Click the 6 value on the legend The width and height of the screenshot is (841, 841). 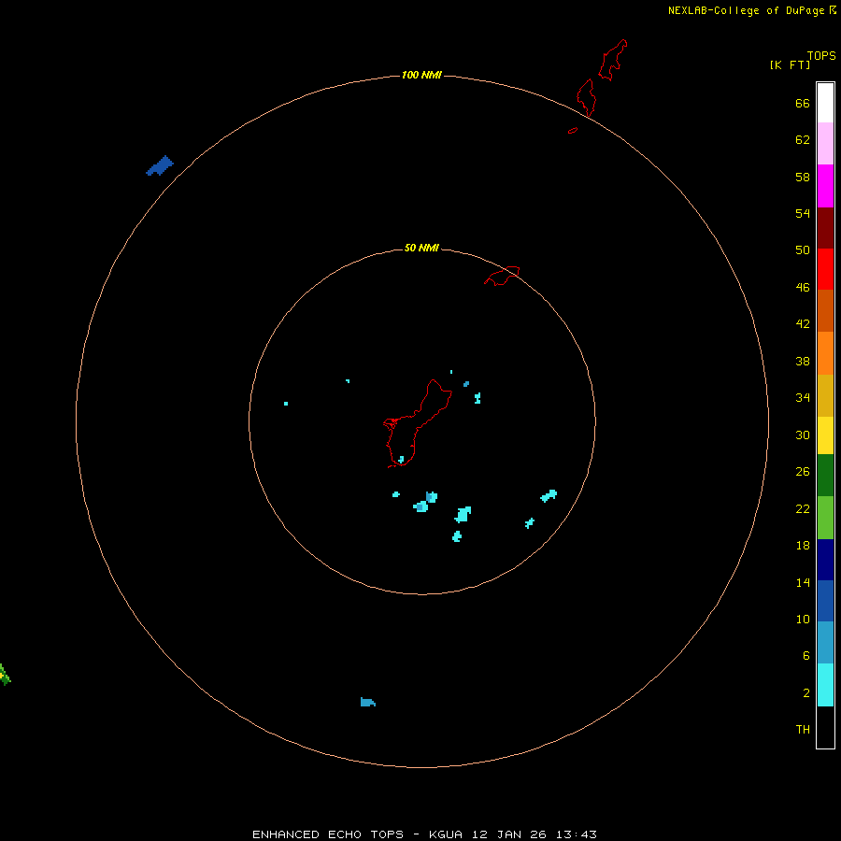coord(805,655)
